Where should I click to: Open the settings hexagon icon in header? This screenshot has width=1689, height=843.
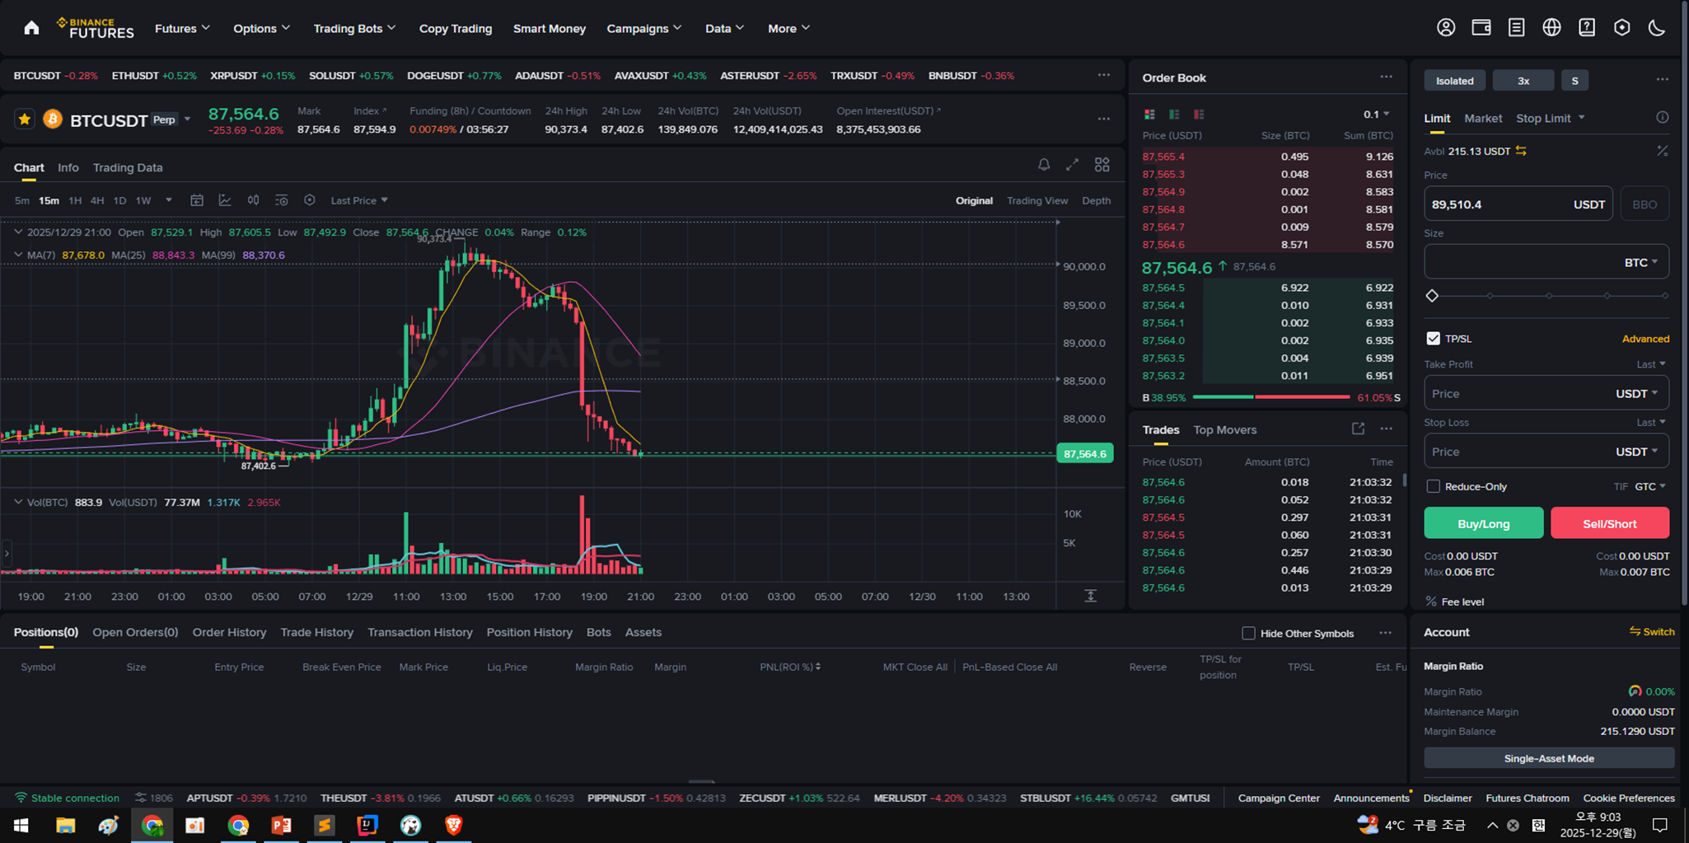(x=1621, y=27)
